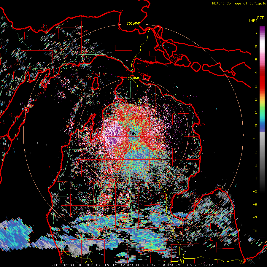Click the black radar site dot at center
This screenshot has width=267, height=267.
pos(133,133)
